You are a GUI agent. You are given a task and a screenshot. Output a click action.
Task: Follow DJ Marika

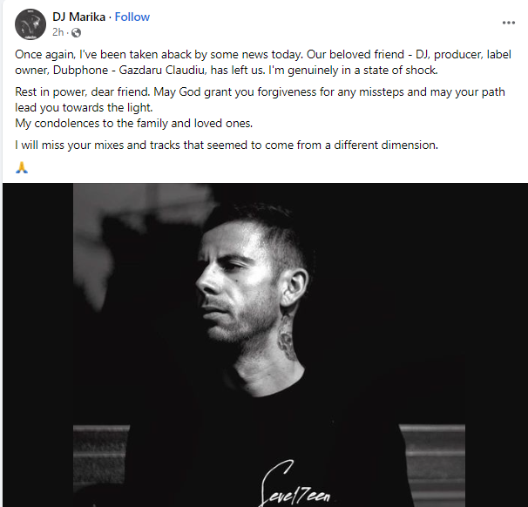[132, 17]
